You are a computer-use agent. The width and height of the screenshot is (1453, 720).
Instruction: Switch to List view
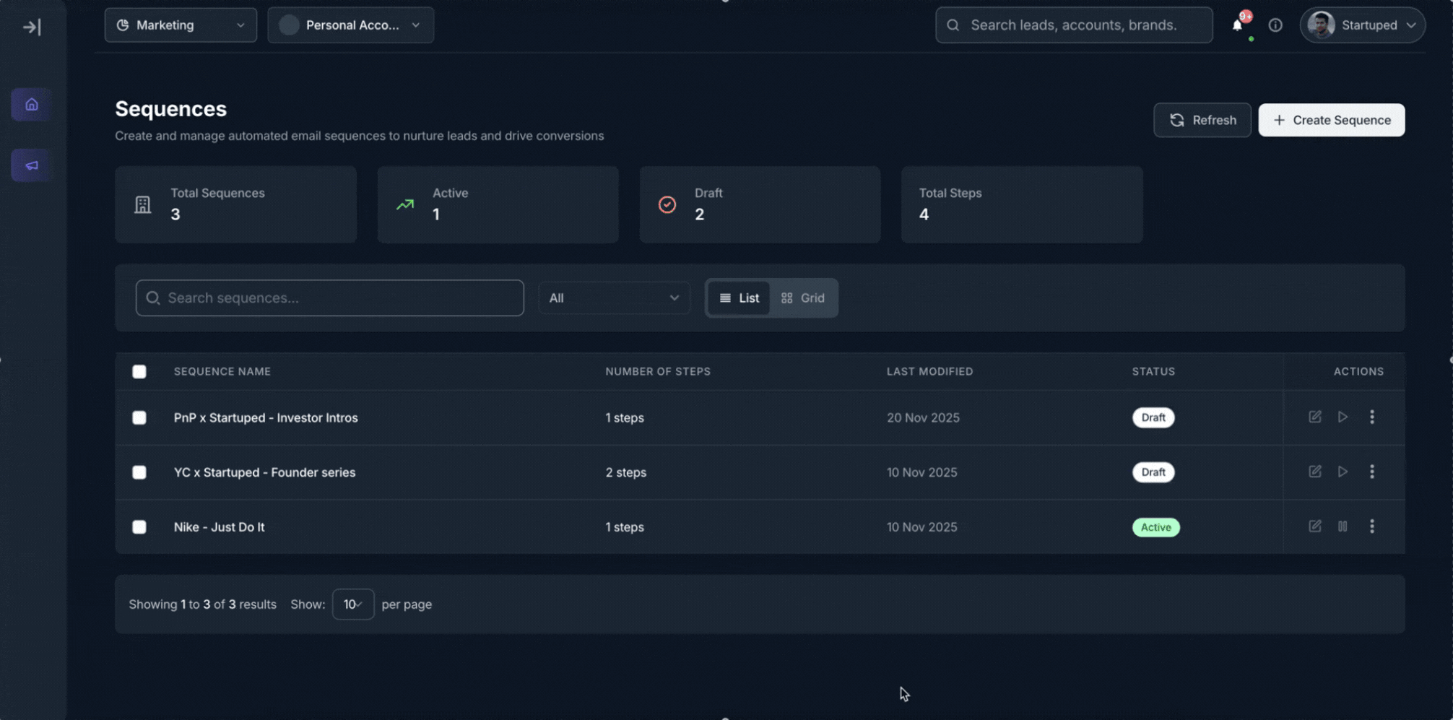[739, 298]
